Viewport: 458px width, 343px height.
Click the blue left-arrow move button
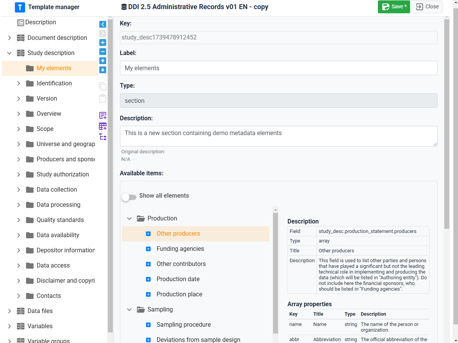coord(103,24)
